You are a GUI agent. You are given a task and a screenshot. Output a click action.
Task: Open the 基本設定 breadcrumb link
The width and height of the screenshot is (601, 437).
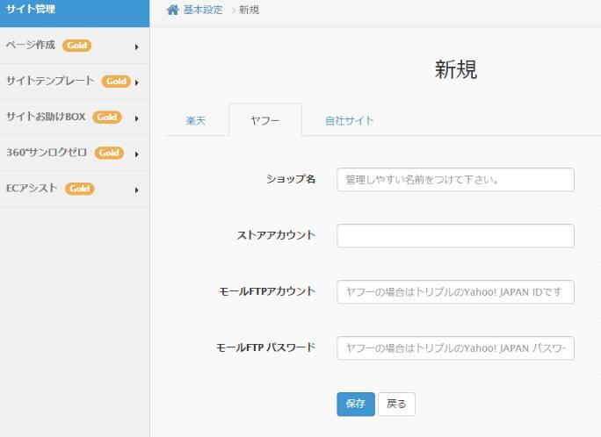tap(203, 10)
